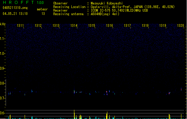Click the 1.0 frequency axis label
The image size is (187, 119).
(x=2, y=54)
